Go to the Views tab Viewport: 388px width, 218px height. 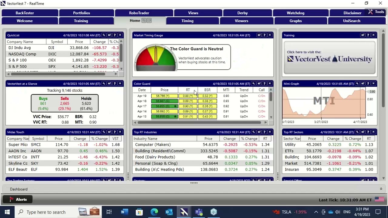[x=198, y=13]
